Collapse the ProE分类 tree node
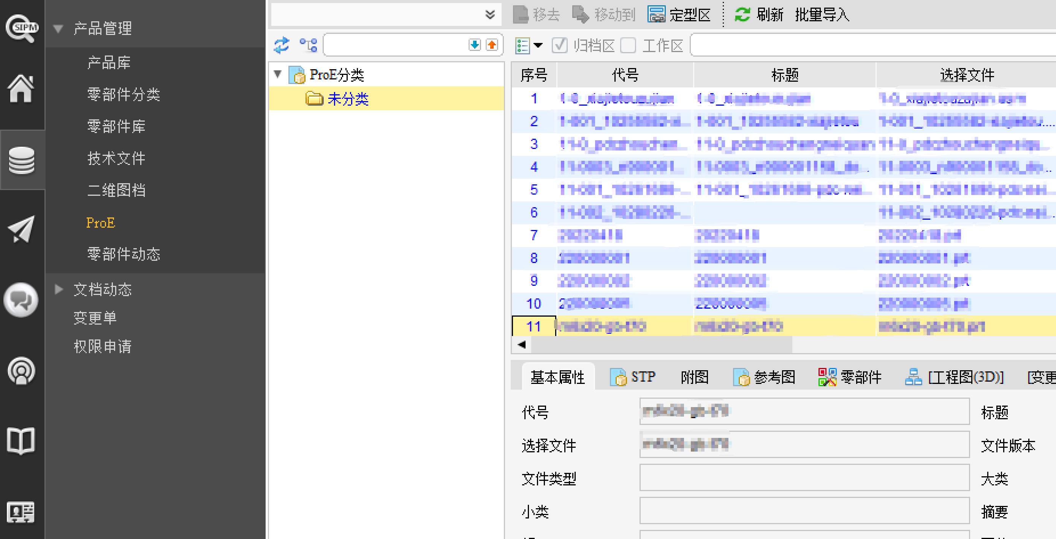 [x=278, y=74]
